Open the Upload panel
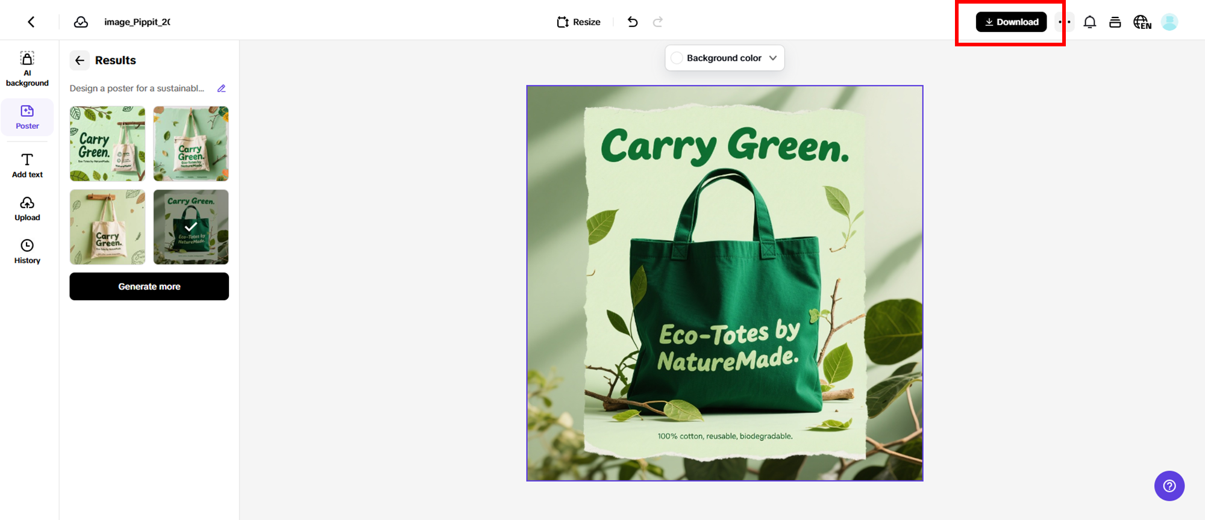This screenshot has height=520, width=1205. pyautogui.click(x=27, y=209)
